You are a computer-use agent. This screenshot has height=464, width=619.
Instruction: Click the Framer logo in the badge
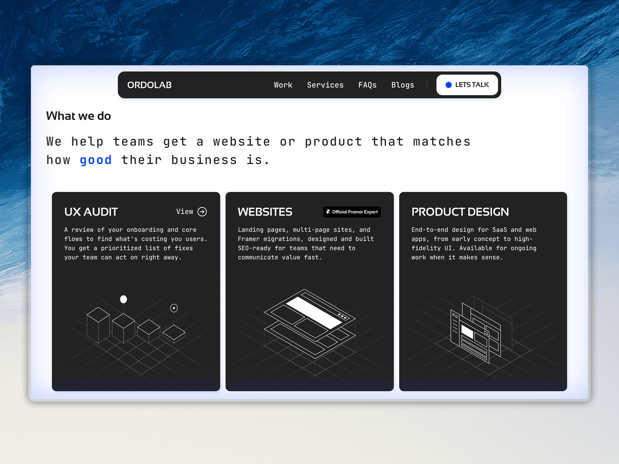click(x=328, y=212)
